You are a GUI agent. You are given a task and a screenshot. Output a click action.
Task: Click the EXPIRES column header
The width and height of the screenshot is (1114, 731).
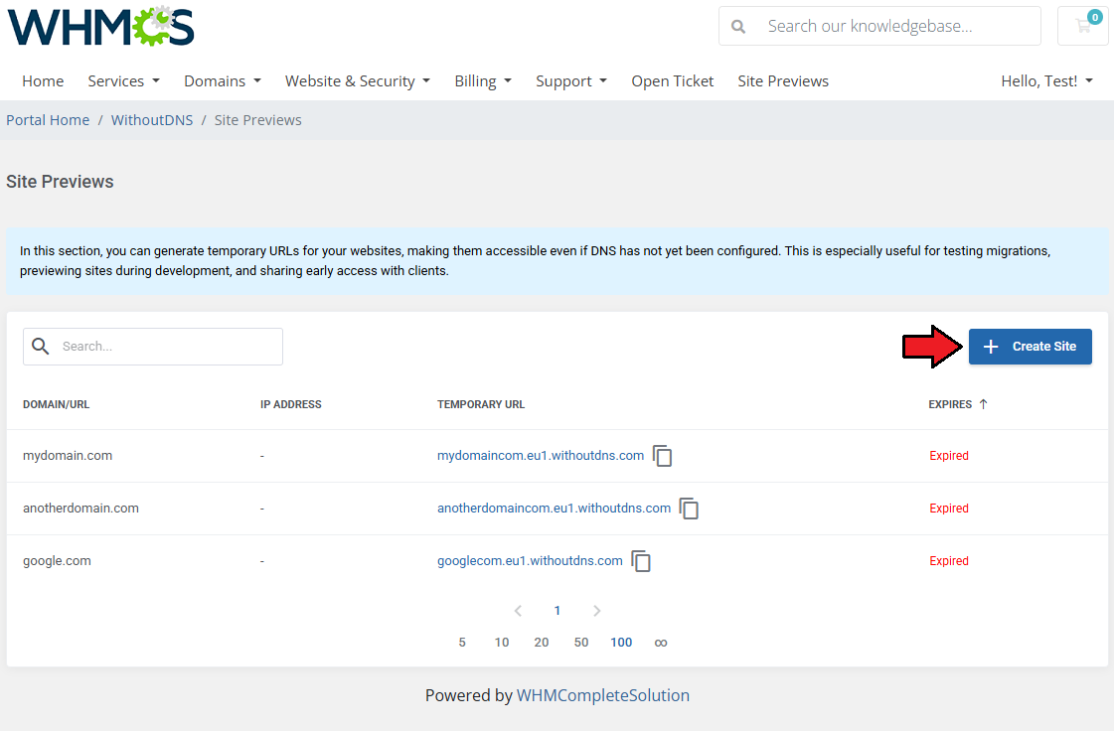tap(950, 404)
